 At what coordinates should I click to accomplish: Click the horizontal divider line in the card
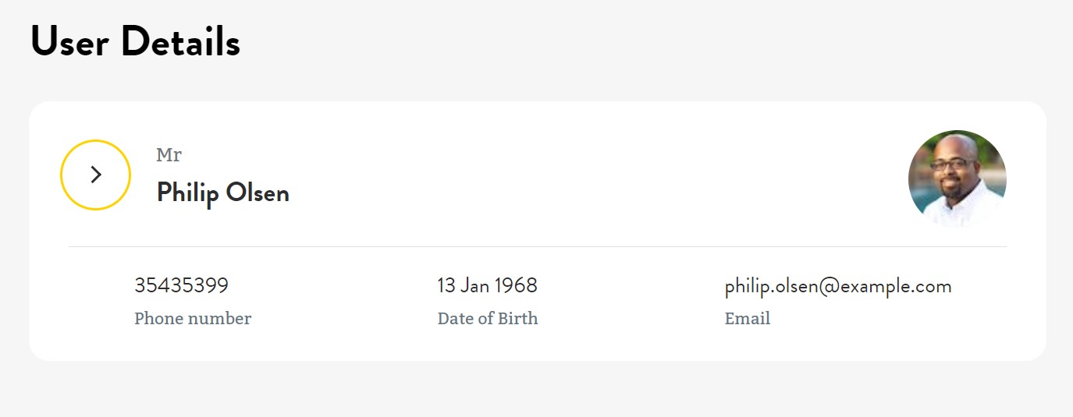[538, 246]
